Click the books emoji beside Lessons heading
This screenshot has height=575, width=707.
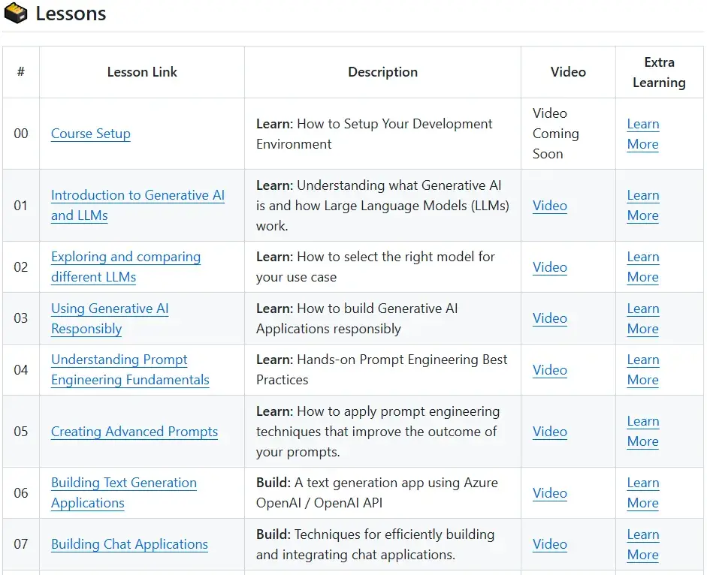pos(16,14)
